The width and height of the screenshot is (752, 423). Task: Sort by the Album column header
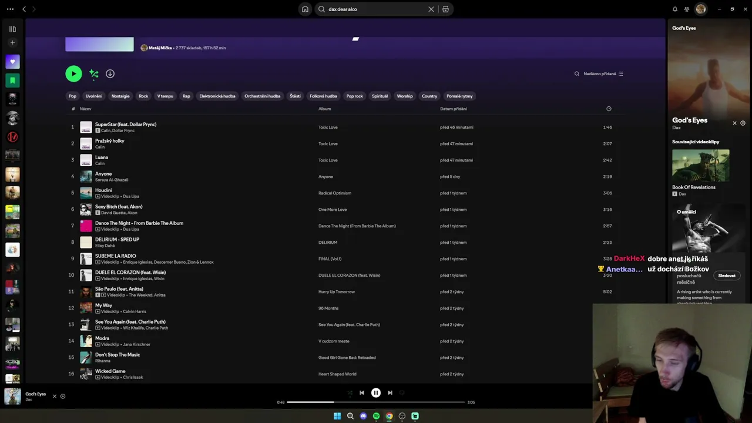[x=325, y=109]
